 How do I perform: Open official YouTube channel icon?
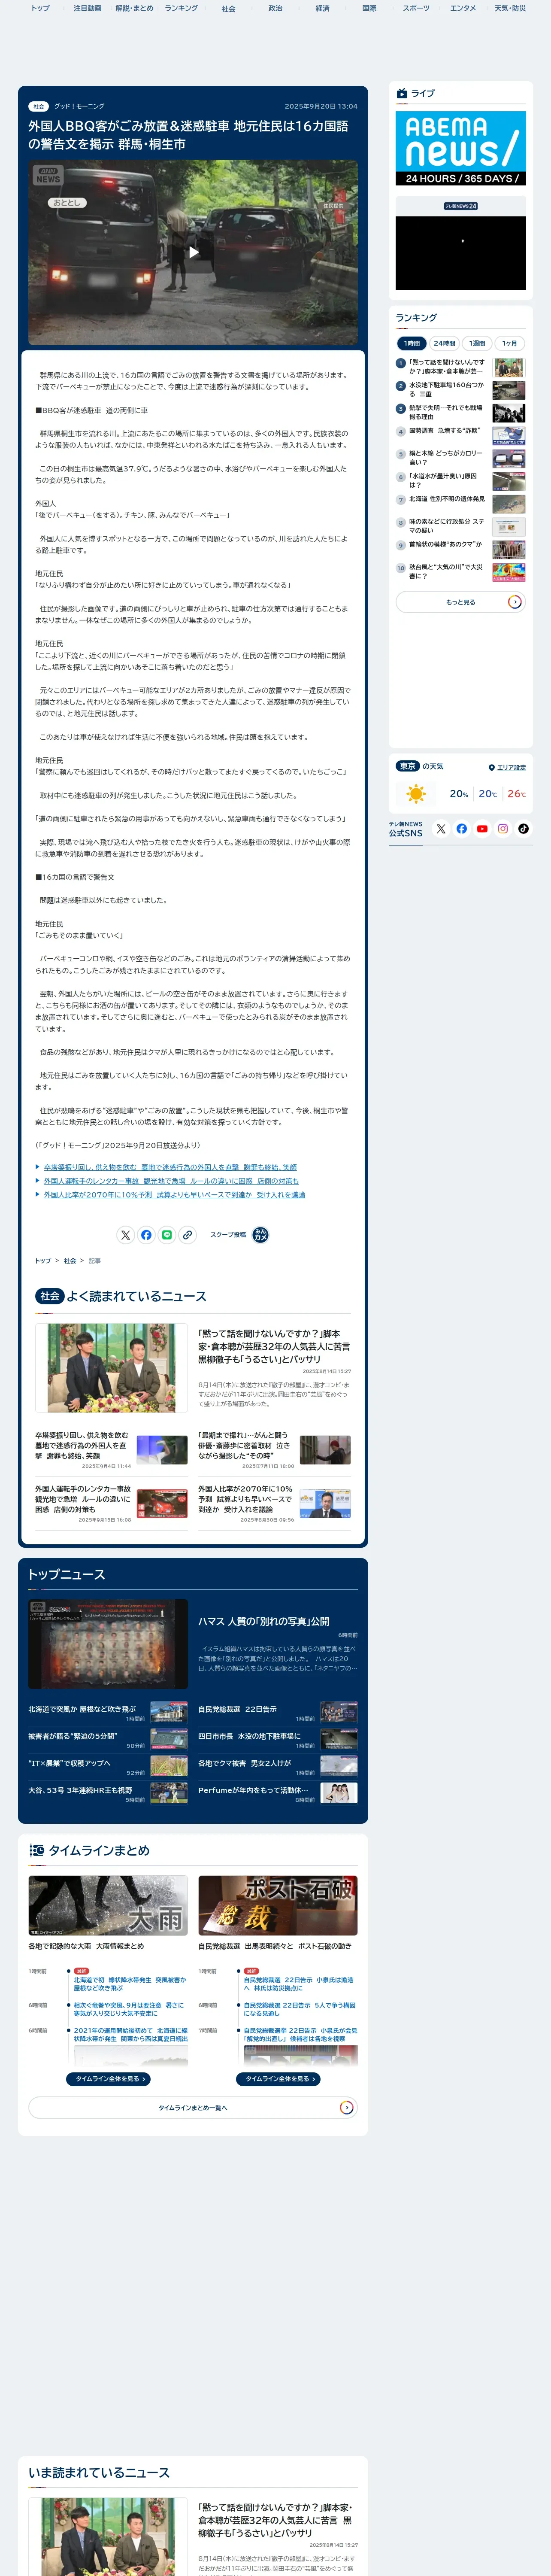tap(482, 829)
